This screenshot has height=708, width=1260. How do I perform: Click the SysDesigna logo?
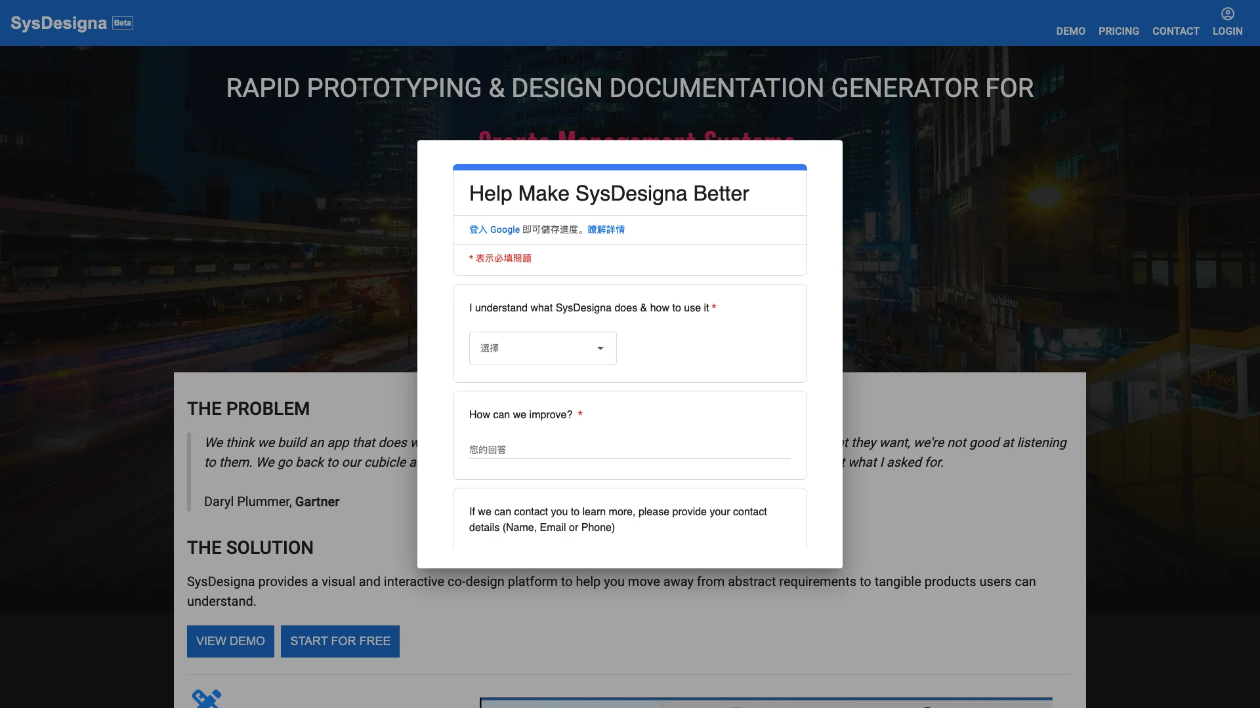pyautogui.click(x=58, y=23)
